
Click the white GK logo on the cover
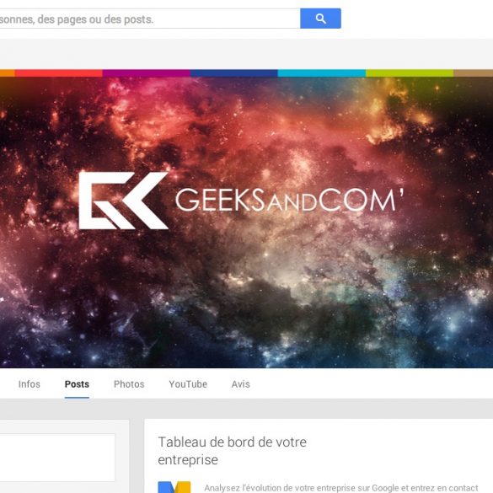point(123,201)
